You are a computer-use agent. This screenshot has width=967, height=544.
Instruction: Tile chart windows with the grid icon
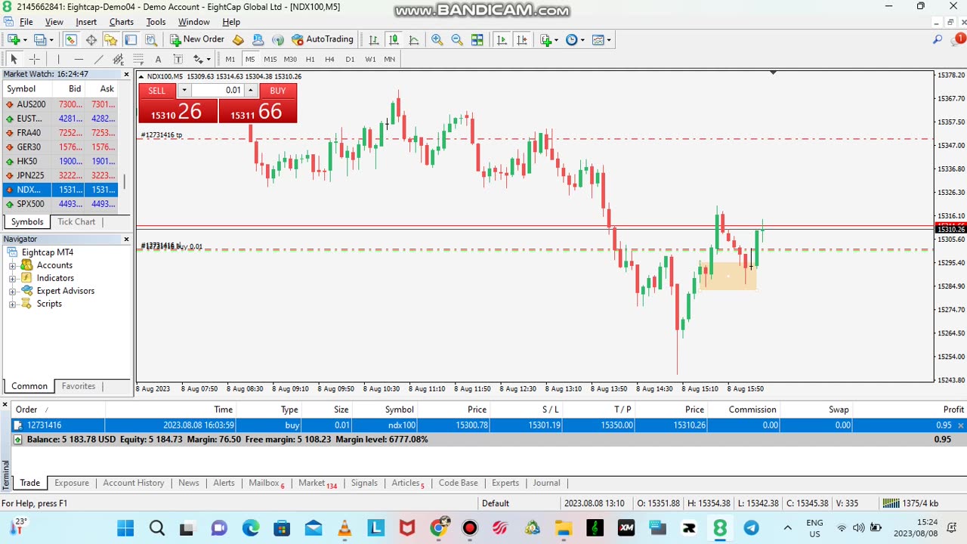(477, 40)
